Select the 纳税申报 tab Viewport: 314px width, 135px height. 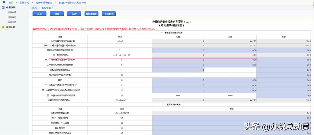(46, 8)
